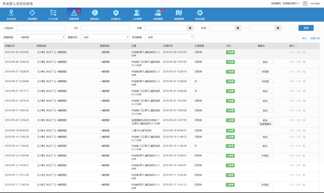Focus the 人员姓名 text input field
324x193 pixels.
click(41, 28)
